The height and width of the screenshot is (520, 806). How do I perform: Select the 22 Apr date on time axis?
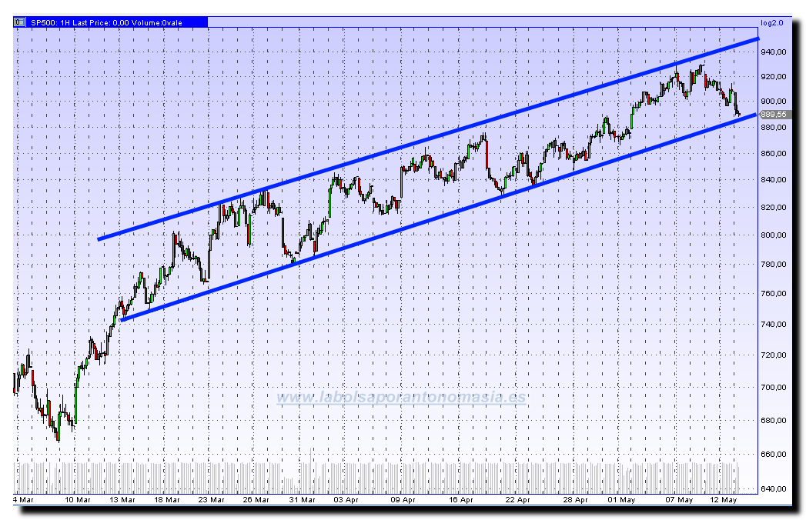(x=517, y=499)
